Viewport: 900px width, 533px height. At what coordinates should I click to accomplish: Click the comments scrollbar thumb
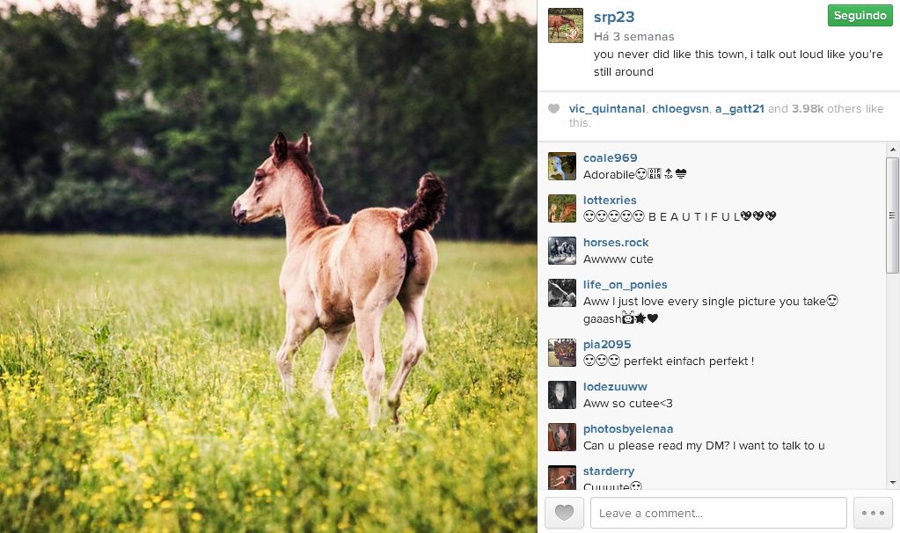click(893, 215)
